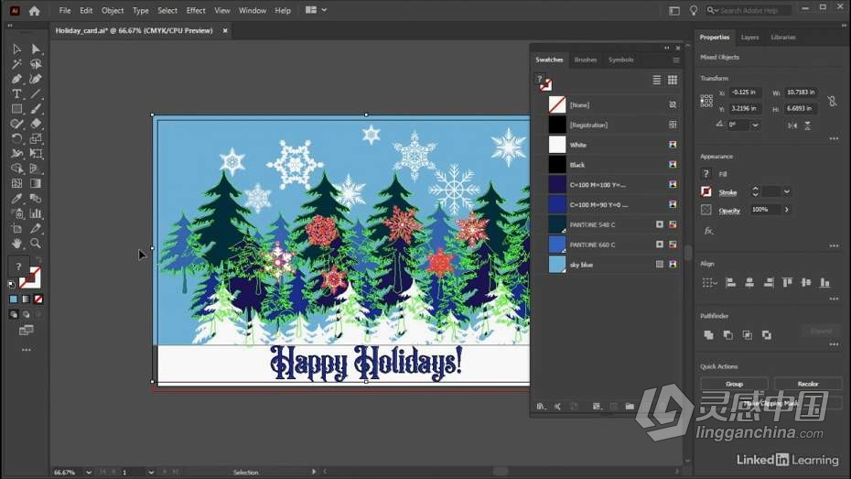
Task: Activate the Shaper tool
Action: tap(16, 124)
